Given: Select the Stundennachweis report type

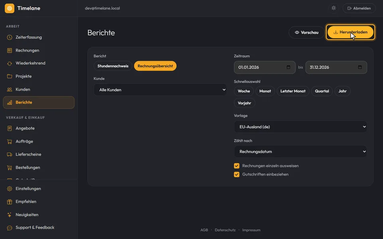Looking at the screenshot, I should click(x=113, y=66).
